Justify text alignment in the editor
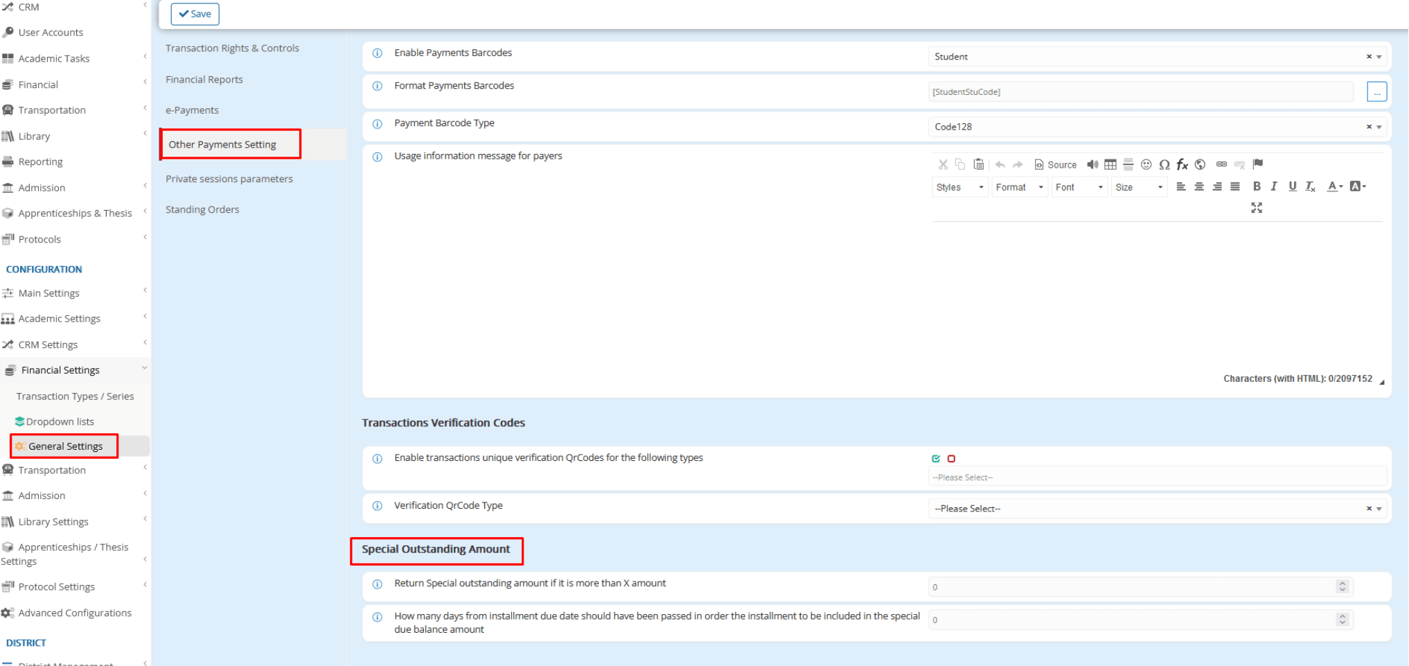 pos(1235,186)
